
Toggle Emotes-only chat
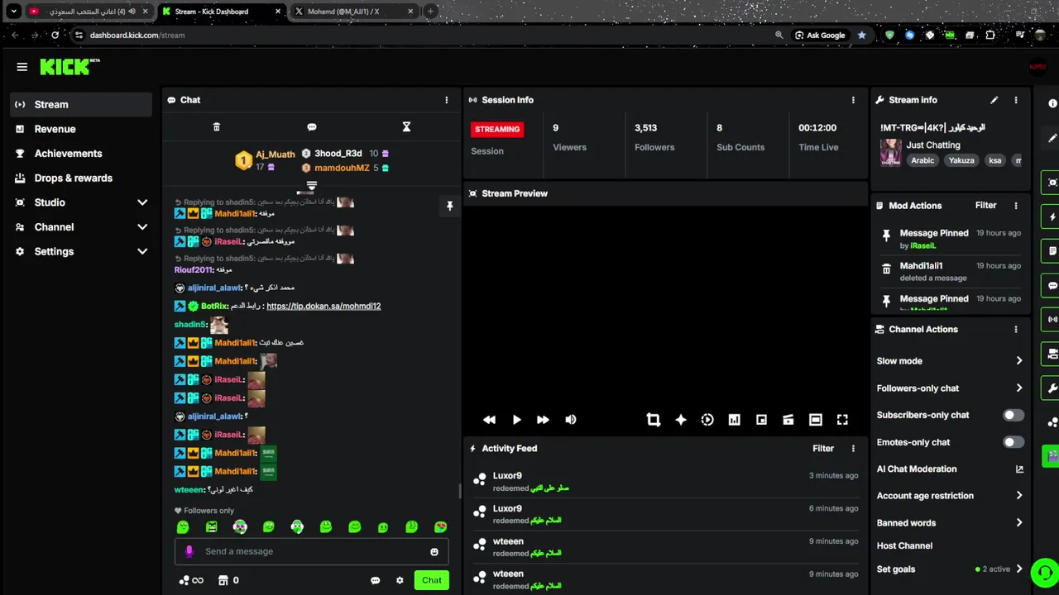tap(1013, 442)
